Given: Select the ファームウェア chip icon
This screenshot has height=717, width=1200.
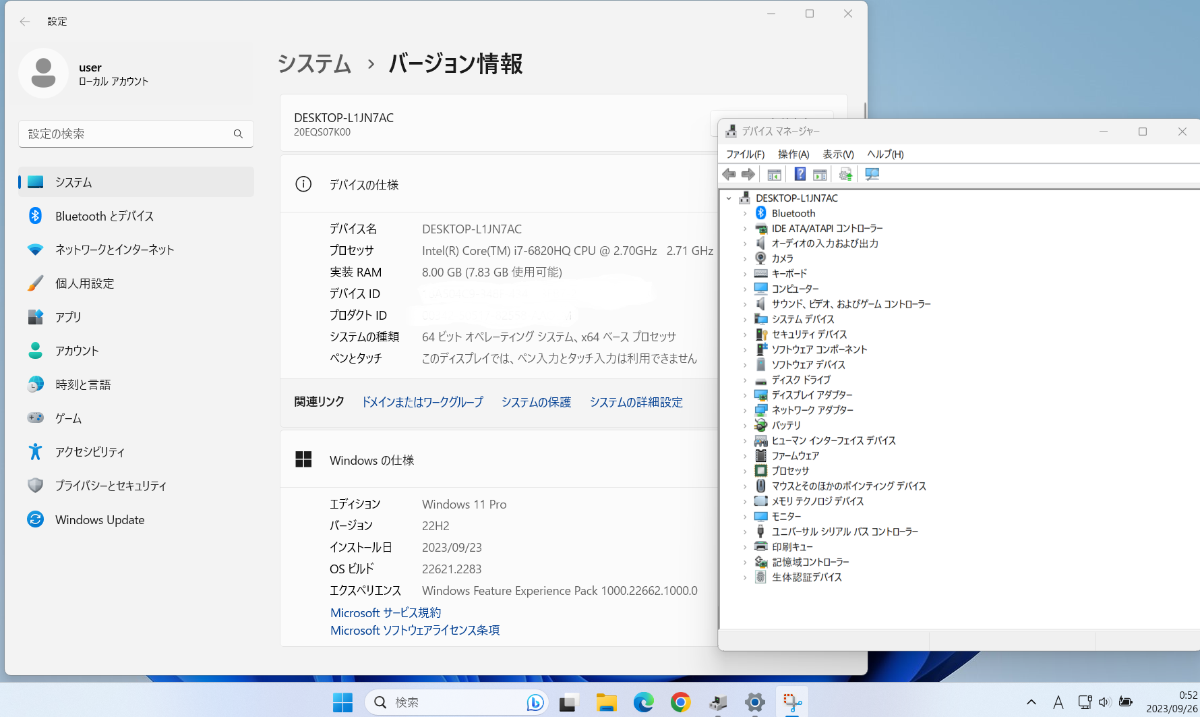Looking at the screenshot, I should tap(761, 456).
